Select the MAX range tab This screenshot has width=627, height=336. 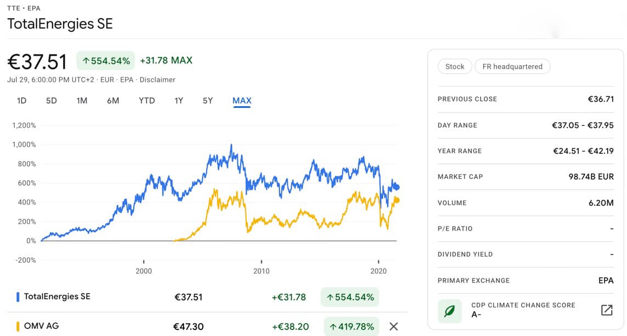coord(242,101)
